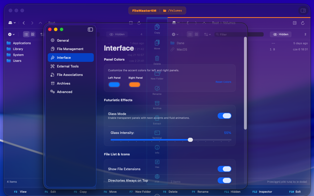The image size is (314, 196).
Task: Go forward in the left panel
Action: point(32,23)
